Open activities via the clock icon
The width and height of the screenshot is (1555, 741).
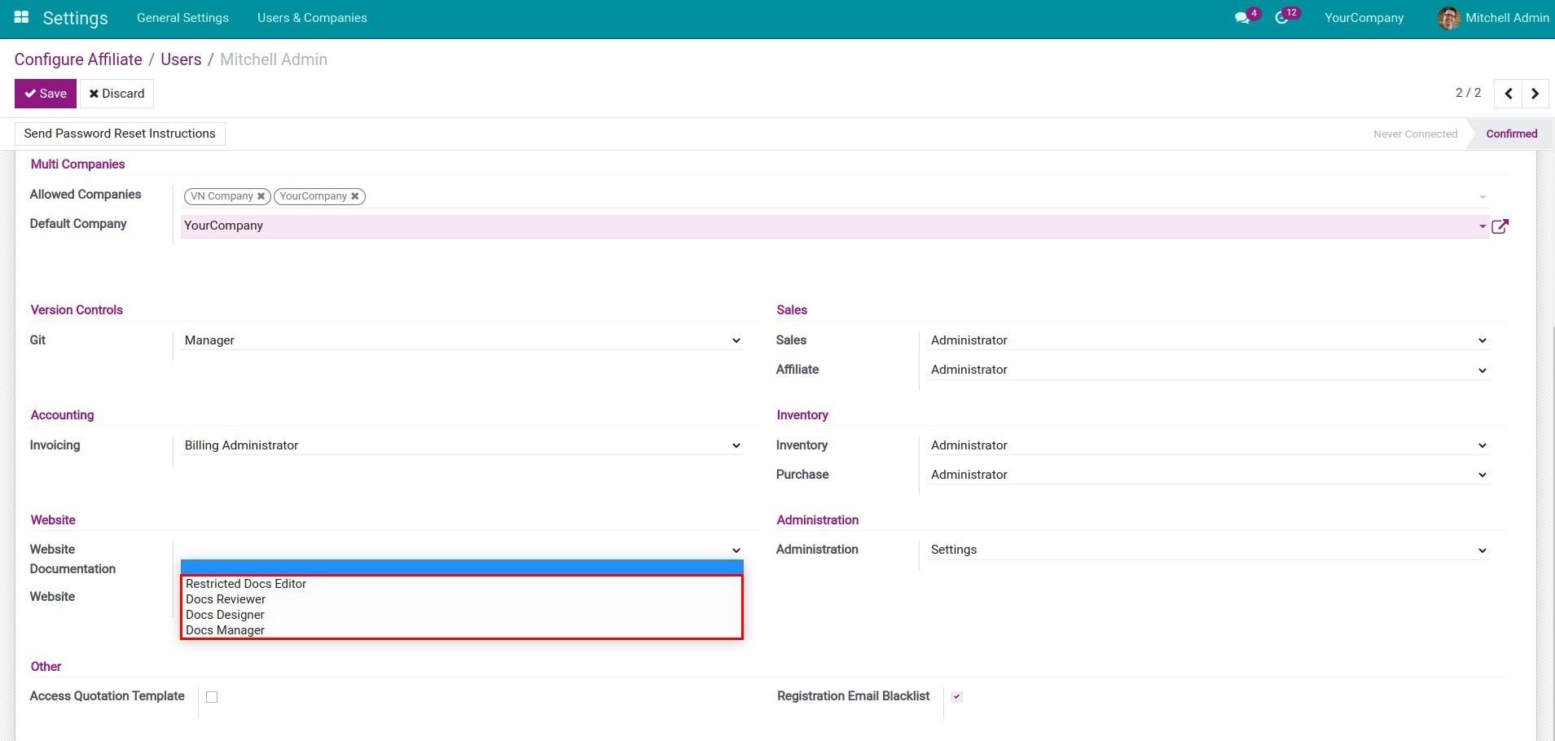tap(1282, 18)
